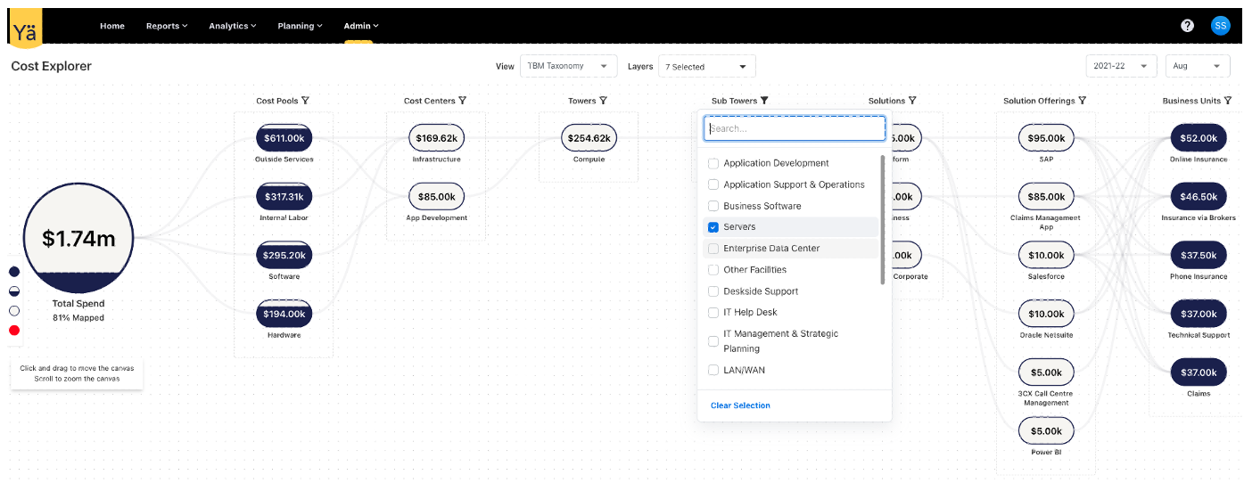The height and width of the screenshot is (483, 1244).
Task: Click the Cost Pools filter icon
Action: 306,101
